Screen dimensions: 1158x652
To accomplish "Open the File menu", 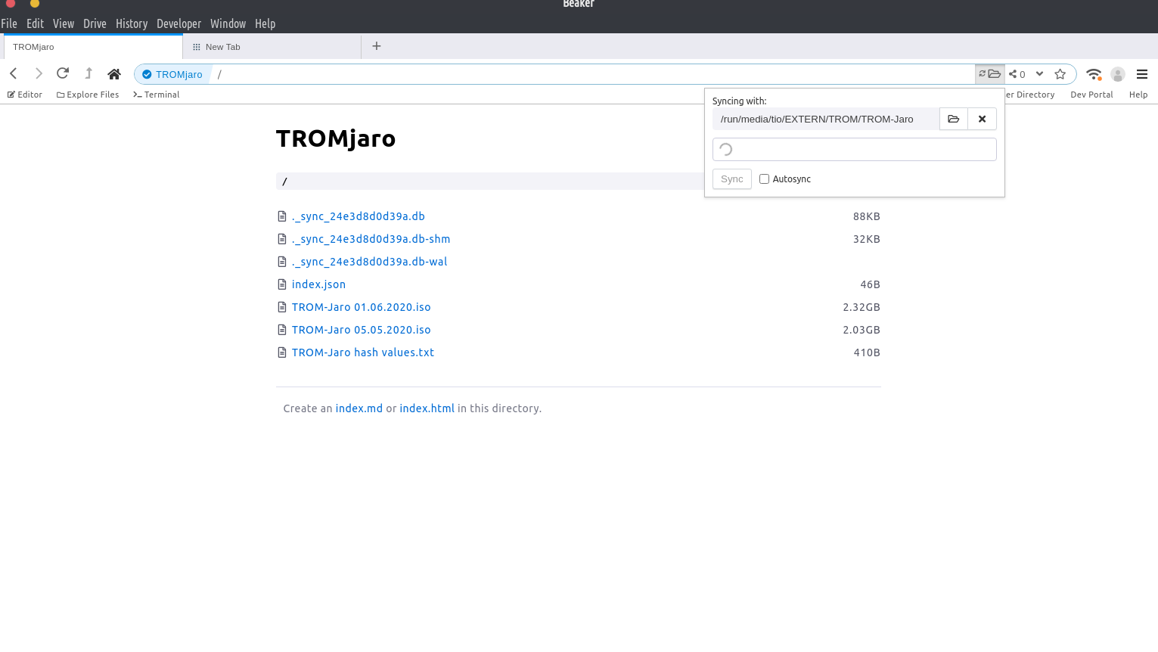I will [9, 23].
